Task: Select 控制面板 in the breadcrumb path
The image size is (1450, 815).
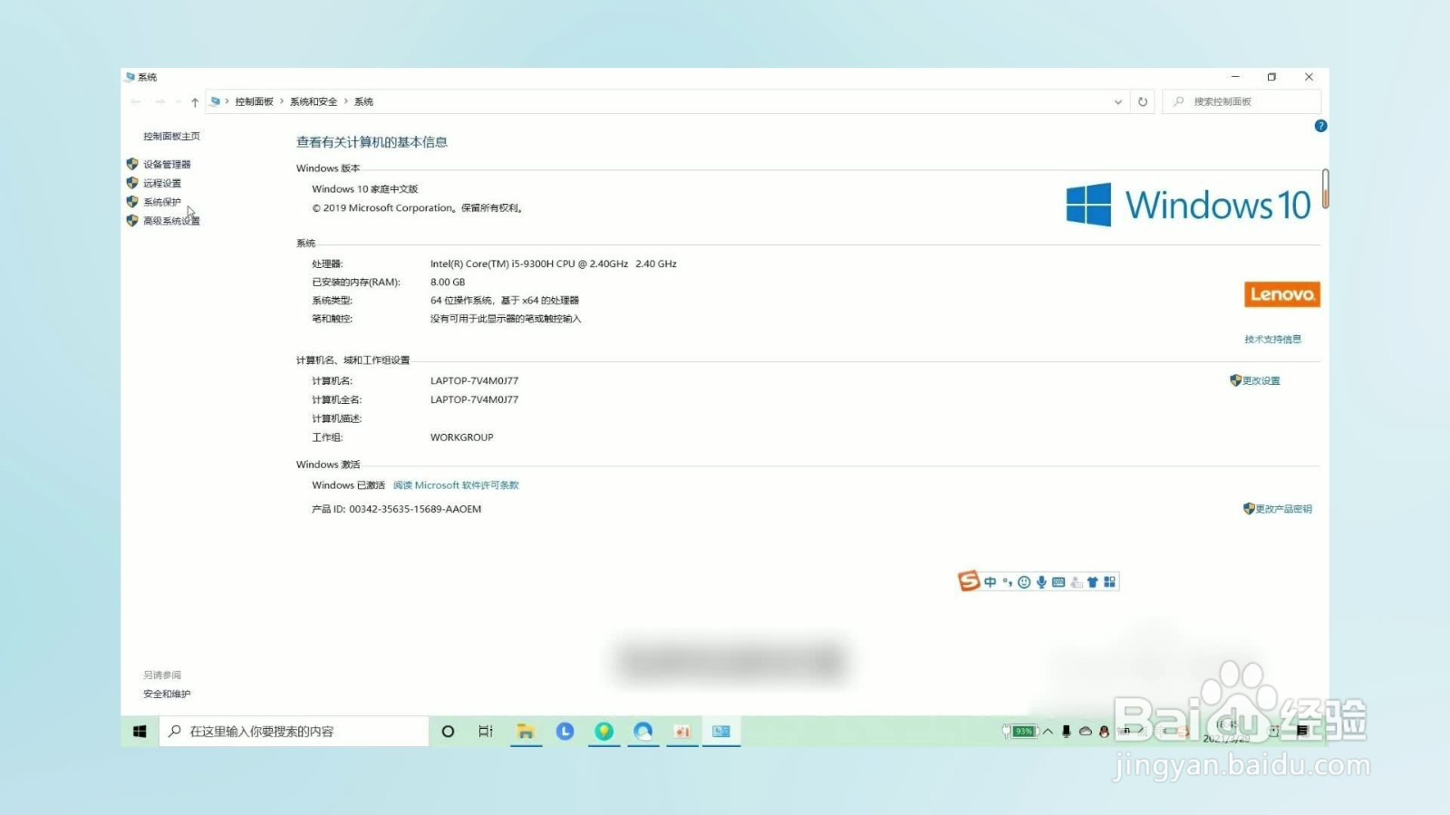Action: [254, 101]
